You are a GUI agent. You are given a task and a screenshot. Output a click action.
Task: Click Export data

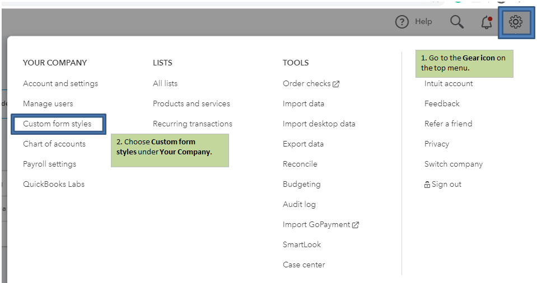tap(303, 144)
